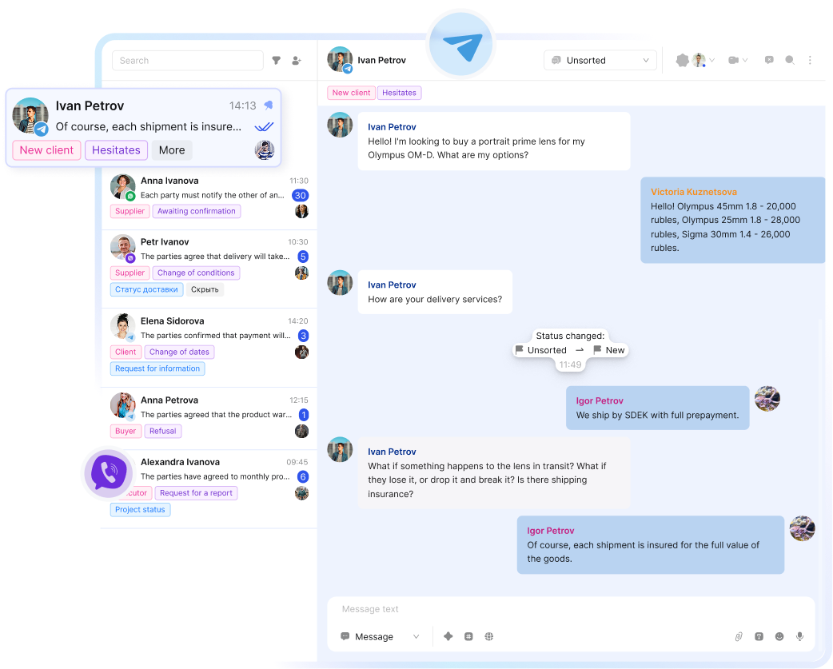The width and height of the screenshot is (833, 669).
Task: Click the text template icon near emoji
Action: point(759,636)
